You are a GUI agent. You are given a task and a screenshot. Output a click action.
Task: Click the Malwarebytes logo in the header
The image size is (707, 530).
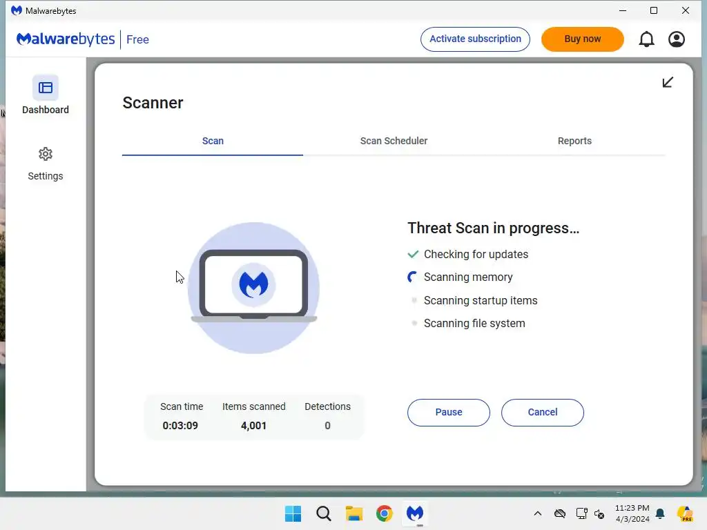[x=66, y=39]
